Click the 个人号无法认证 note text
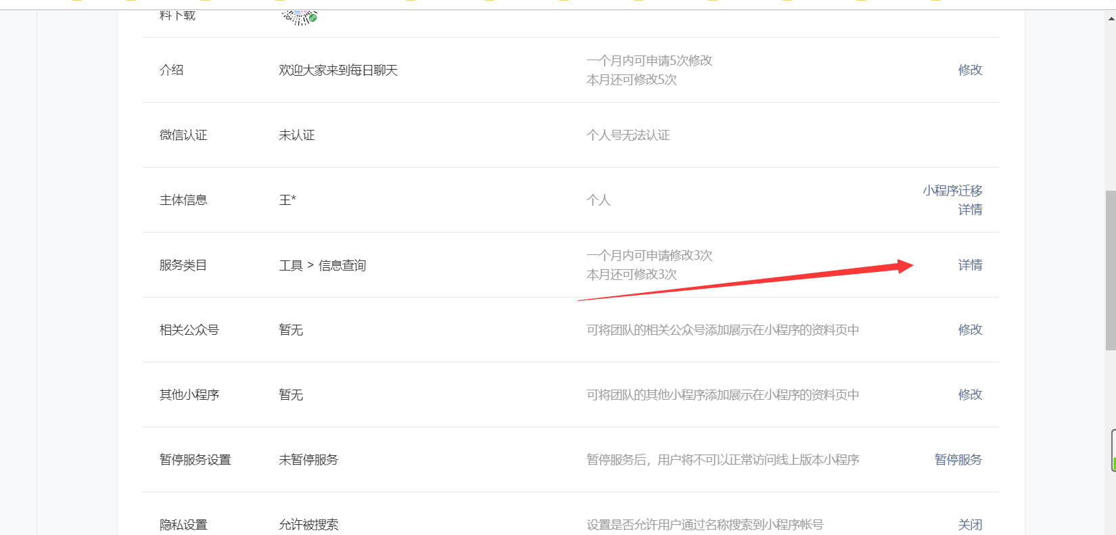The image size is (1116, 535). (x=628, y=135)
